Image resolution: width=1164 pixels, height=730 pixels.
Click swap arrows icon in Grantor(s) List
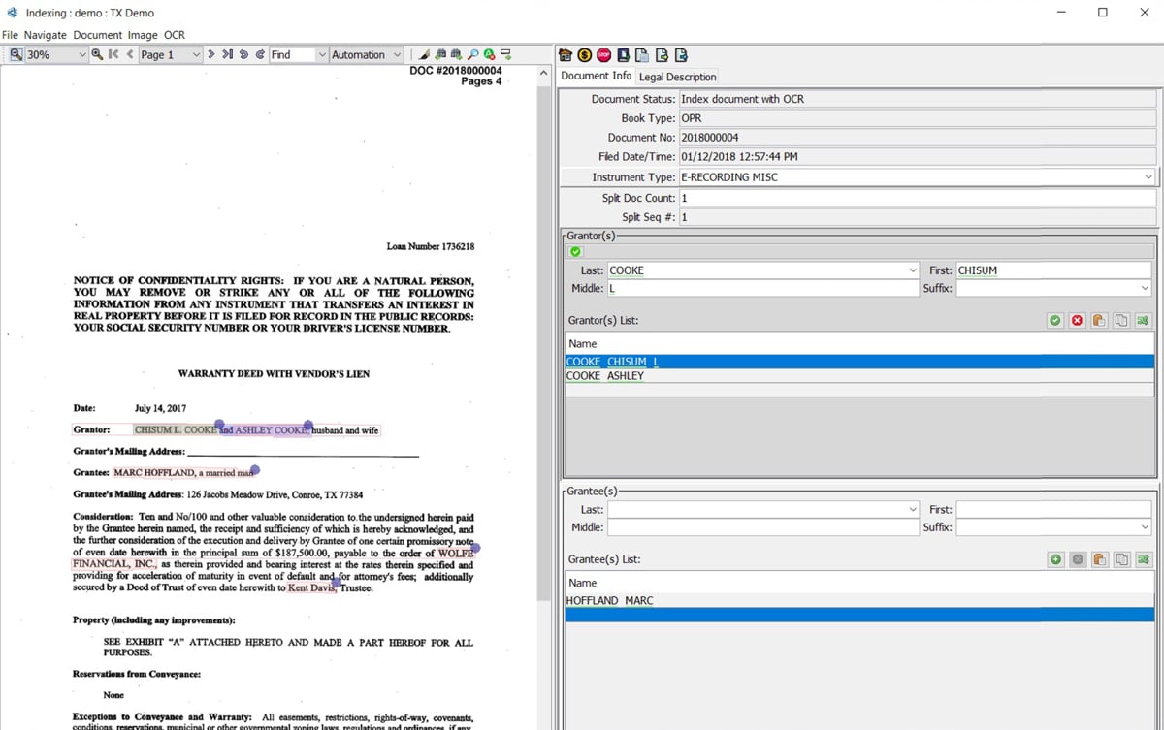point(1143,320)
